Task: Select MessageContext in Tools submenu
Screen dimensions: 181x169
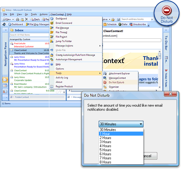Action: pyautogui.click(x=120, y=78)
